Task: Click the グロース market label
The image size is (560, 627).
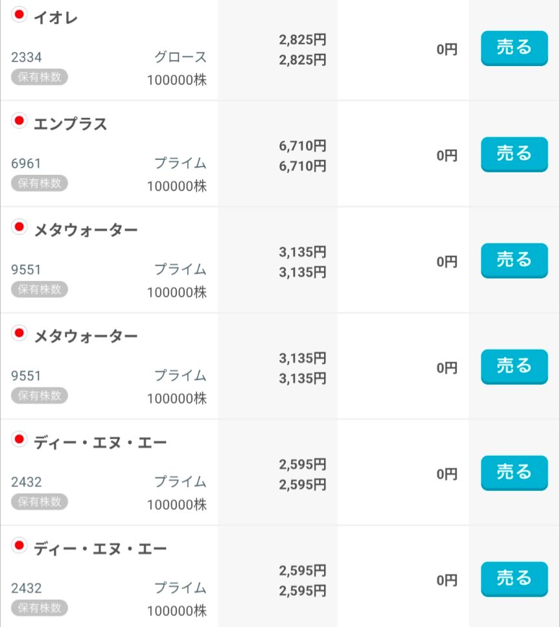Action: (180, 57)
